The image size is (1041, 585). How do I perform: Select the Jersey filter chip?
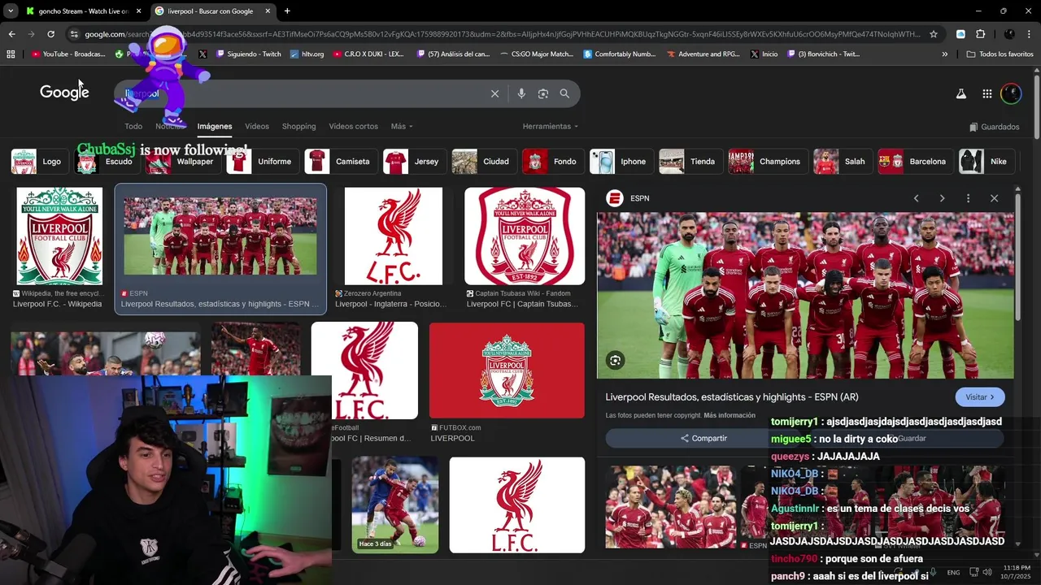click(x=414, y=162)
